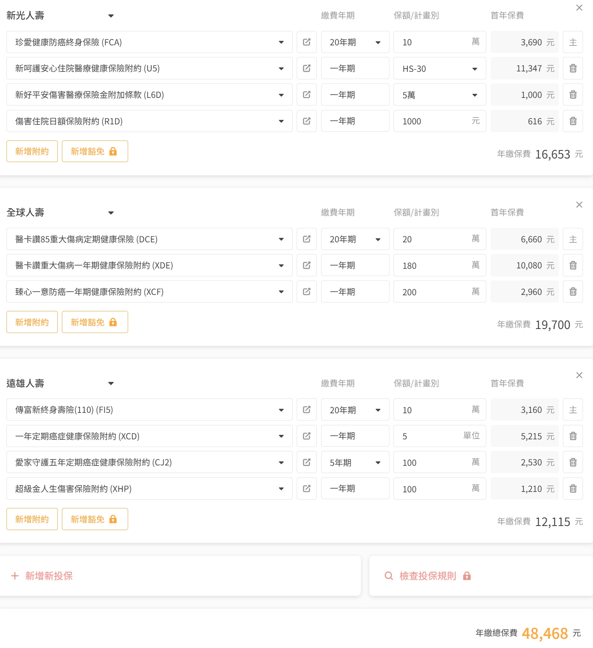Image resolution: width=593 pixels, height=648 pixels.
Task: Delete the R1D rider with trash icon
Action: (x=573, y=121)
